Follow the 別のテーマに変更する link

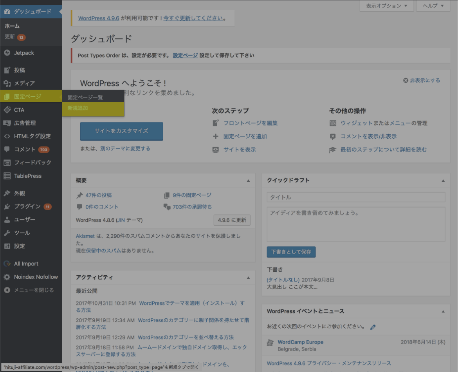pyautogui.click(x=125, y=148)
